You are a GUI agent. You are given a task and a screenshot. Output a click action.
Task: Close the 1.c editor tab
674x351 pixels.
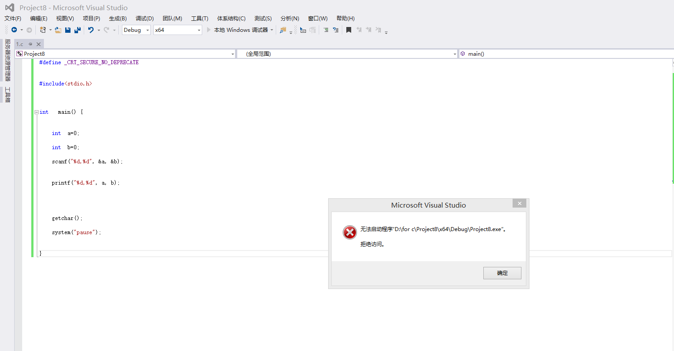pos(39,44)
